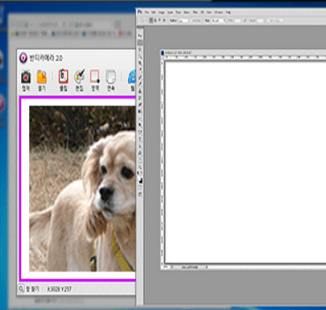Select the Hand tool in Photoshop toolbox
The width and height of the screenshot is (326, 310).
[140, 159]
